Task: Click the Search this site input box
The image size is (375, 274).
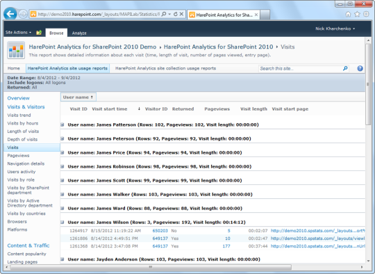Action: click(301, 68)
